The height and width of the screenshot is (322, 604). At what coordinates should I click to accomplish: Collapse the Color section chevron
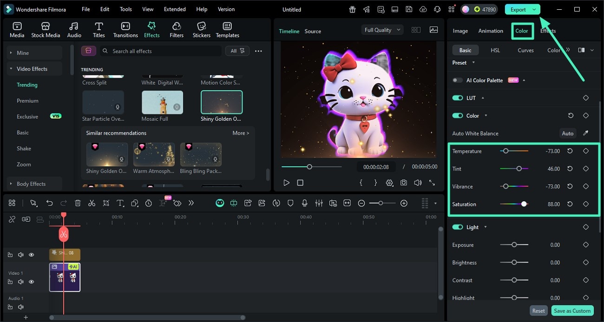click(485, 115)
